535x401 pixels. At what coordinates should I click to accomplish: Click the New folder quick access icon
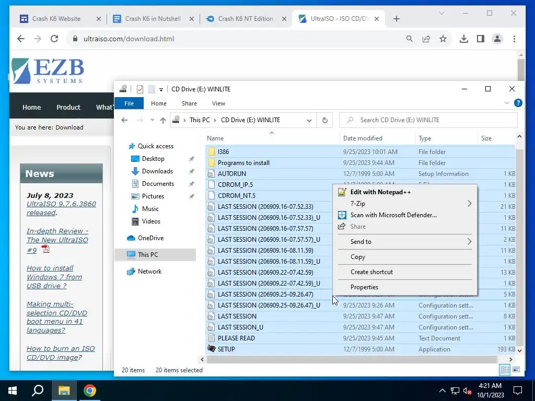tap(152, 89)
